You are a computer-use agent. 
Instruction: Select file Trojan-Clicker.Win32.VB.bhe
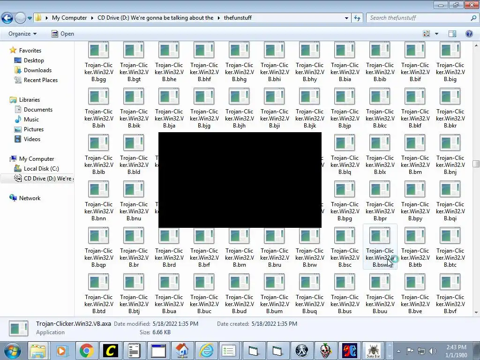[169, 62]
